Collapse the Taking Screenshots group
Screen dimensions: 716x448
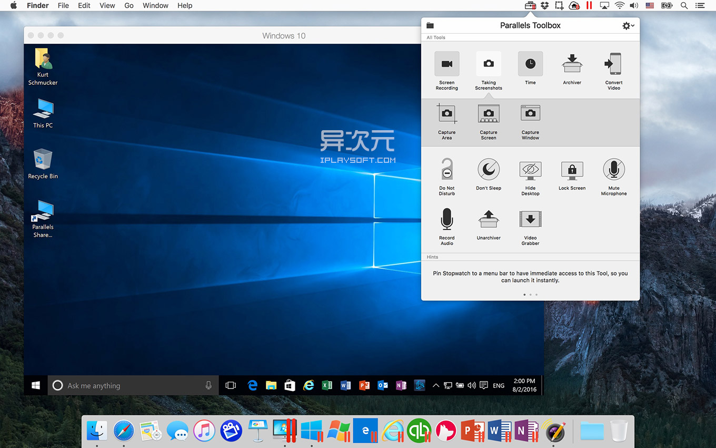point(489,71)
